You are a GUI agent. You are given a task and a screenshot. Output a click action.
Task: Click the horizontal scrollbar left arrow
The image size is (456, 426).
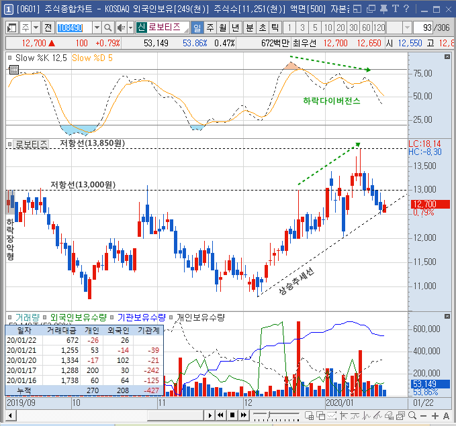pos(11,415)
